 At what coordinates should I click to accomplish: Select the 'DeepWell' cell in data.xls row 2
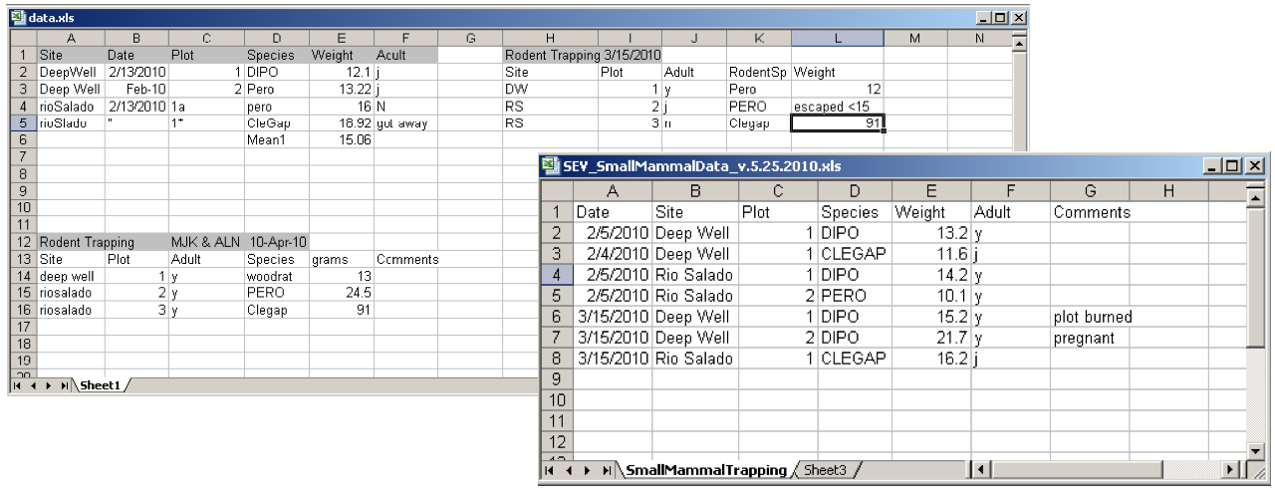(x=70, y=72)
